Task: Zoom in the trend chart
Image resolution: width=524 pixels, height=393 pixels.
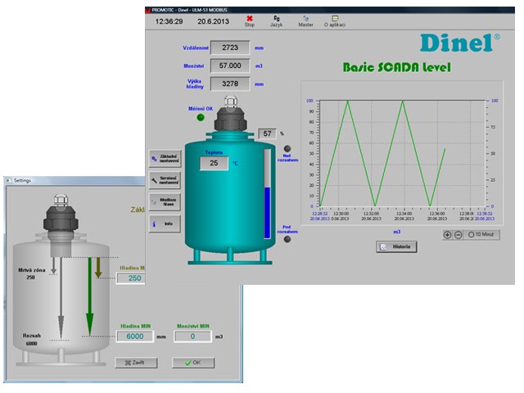Action: point(447,235)
